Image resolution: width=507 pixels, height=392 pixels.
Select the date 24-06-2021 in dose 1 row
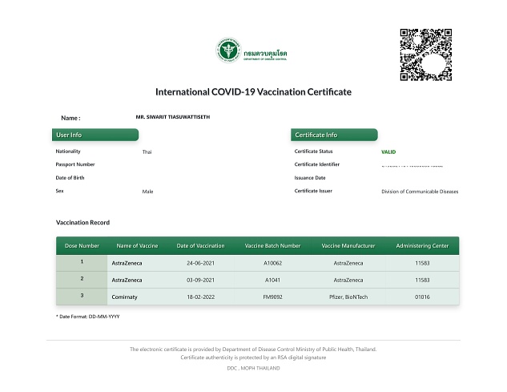point(200,262)
